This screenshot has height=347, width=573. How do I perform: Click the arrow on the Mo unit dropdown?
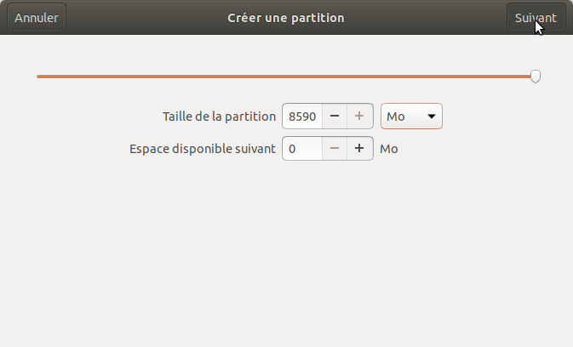[x=431, y=117]
